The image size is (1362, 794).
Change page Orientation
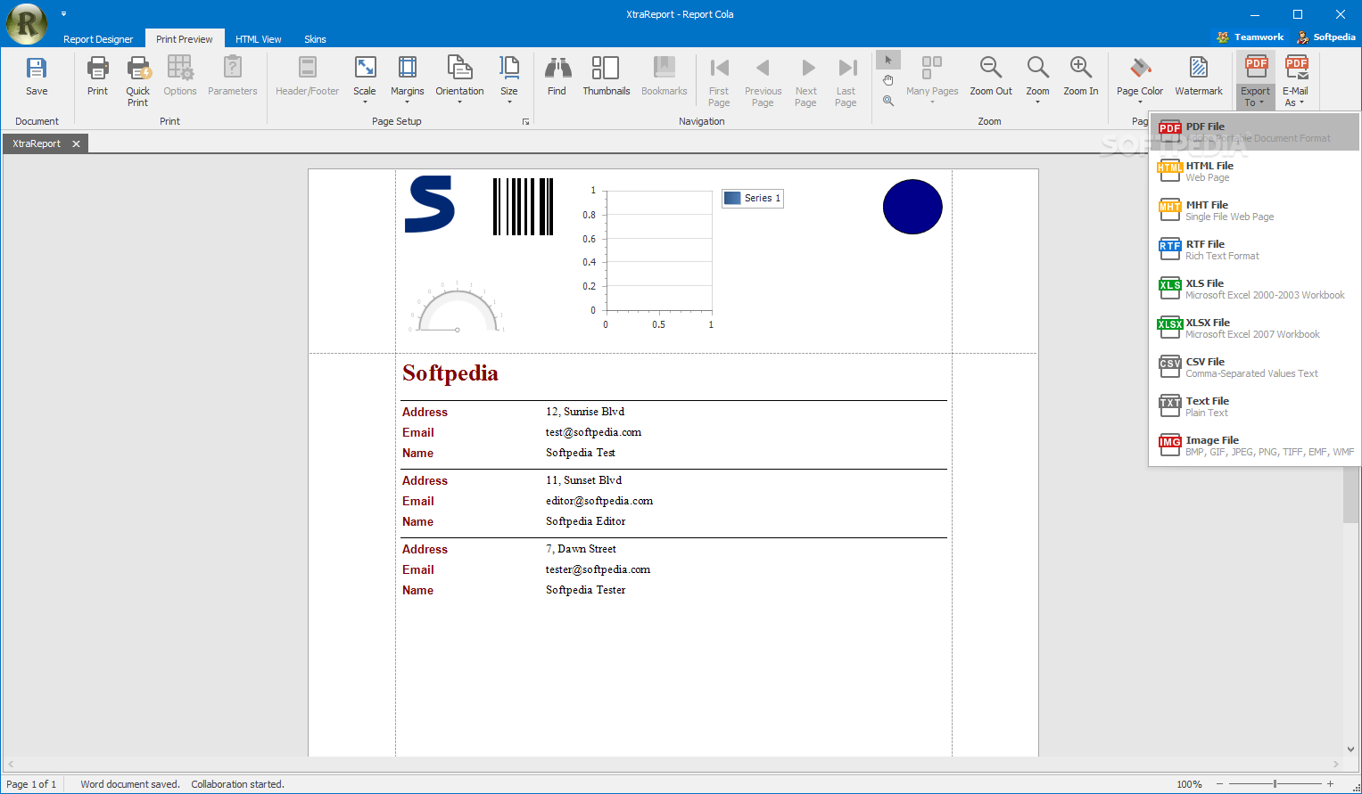(459, 80)
